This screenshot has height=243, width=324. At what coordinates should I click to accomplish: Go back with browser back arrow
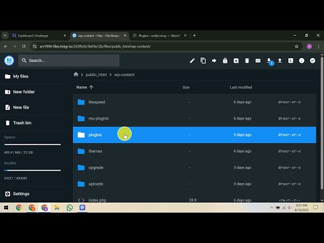(x=5, y=47)
